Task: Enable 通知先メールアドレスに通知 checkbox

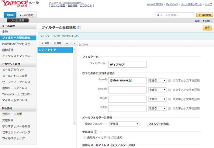Action: (84, 138)
